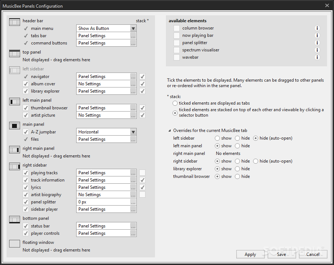Open files panel settings ellipsis button
The height and width of the screenshot is (265, 334).
(x=133, y=139)
